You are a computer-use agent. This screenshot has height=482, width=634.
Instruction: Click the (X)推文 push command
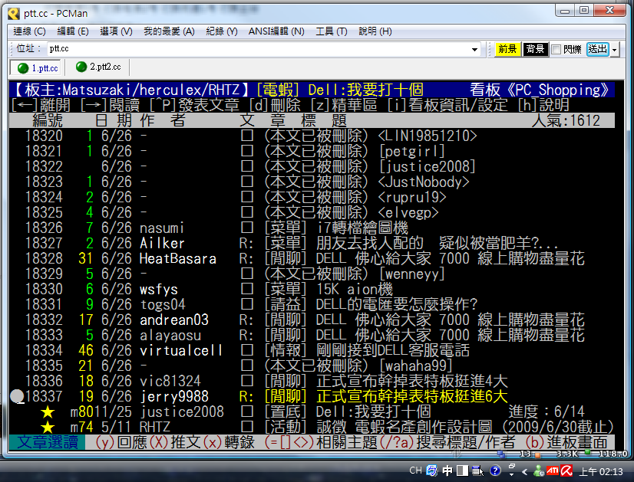[175, 442]
